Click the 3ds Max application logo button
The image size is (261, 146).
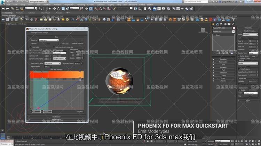[2, 2]
